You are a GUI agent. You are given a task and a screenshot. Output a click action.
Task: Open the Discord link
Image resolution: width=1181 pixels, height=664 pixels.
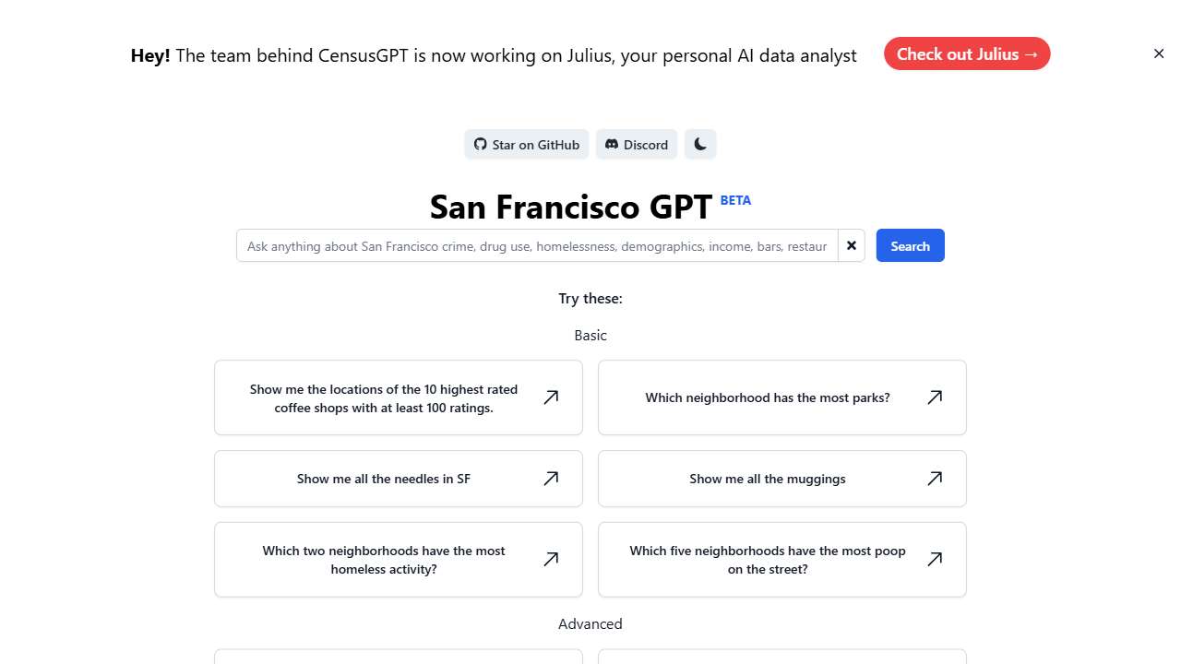click(636, 144)
